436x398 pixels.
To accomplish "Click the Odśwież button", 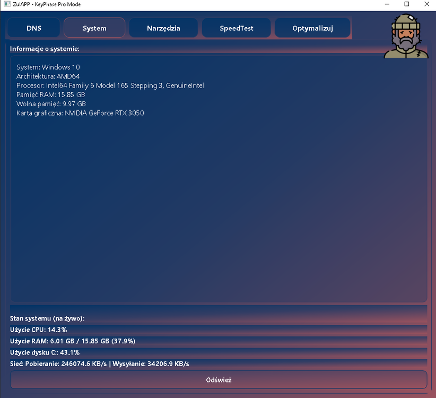I will (x=219, y=379).
